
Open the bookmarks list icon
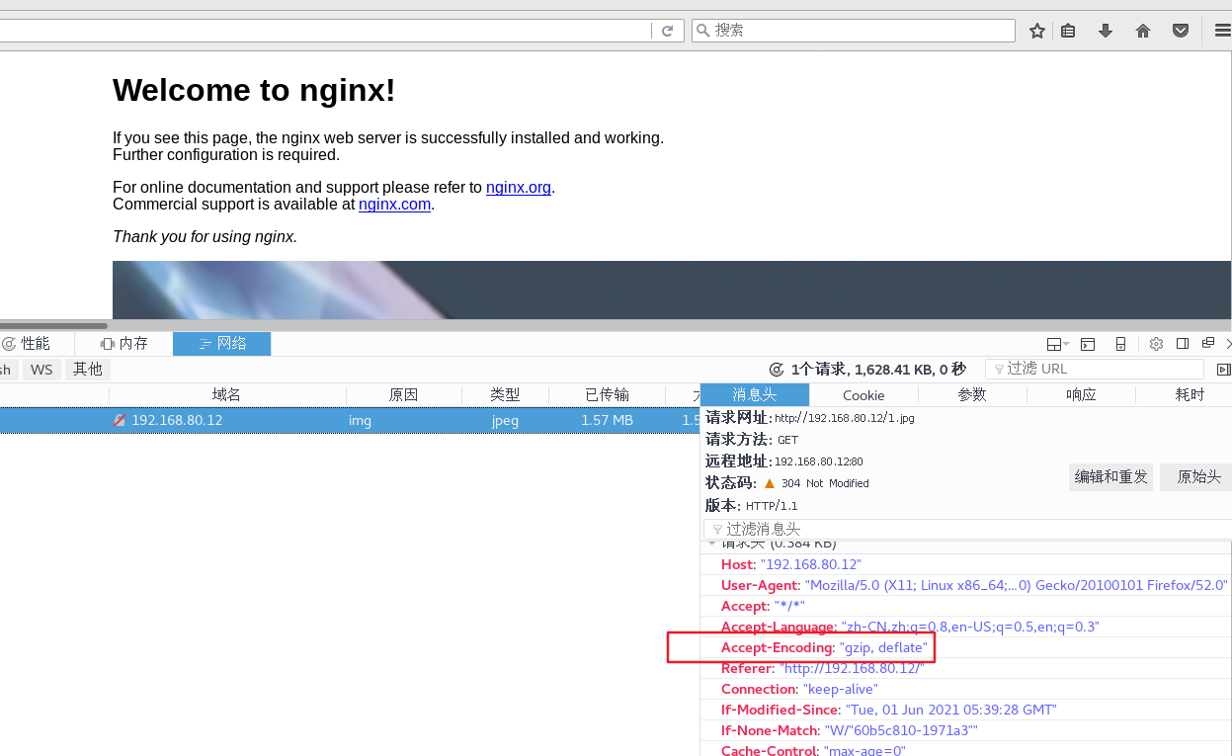pyautogui.click(x=1068, y=31)
